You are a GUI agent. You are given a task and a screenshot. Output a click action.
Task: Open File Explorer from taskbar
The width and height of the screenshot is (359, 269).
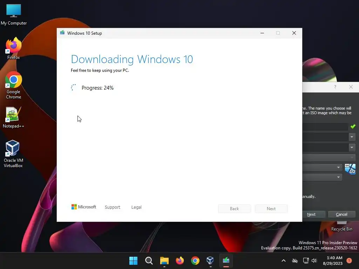(x=164, y=261)
